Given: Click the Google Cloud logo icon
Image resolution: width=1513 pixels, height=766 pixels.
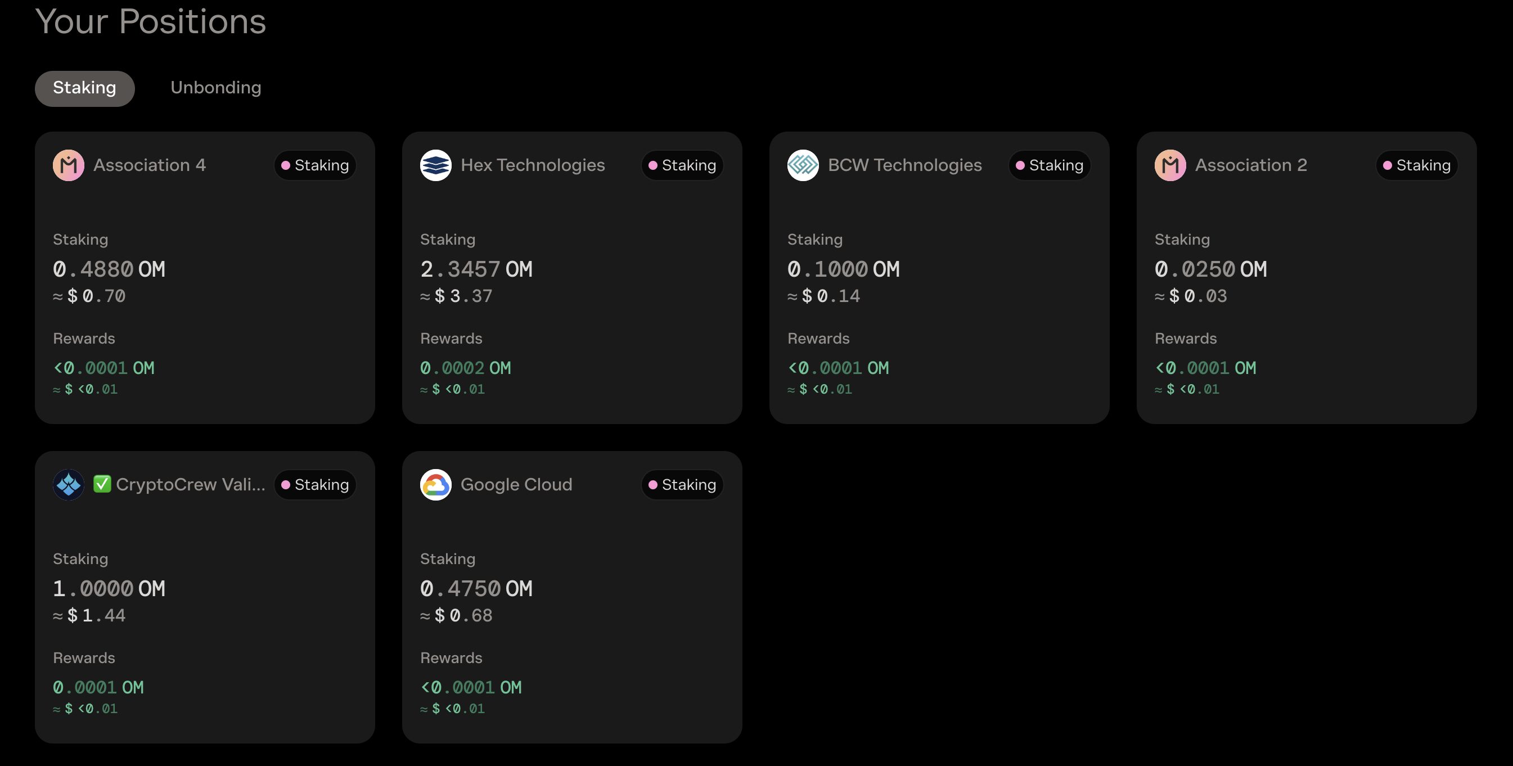Looking at the screenshot, I should [x=436, y=485].
